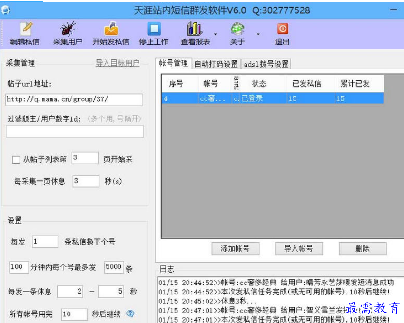Viewport: 404px width, 323px height.
Task: Click the 添加帐号 button
Action: 235,249
